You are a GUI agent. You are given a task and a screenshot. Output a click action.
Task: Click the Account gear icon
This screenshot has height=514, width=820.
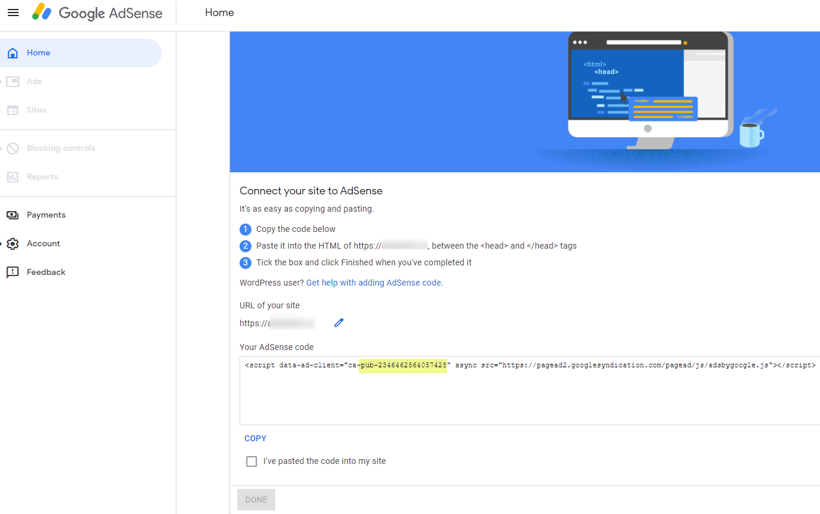[13, 244]
